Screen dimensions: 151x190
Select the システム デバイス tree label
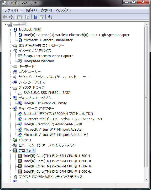[32, 82]
